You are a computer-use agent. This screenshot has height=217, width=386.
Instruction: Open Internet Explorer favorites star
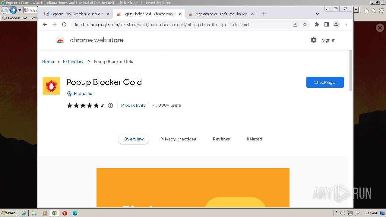tap(374, 11)
